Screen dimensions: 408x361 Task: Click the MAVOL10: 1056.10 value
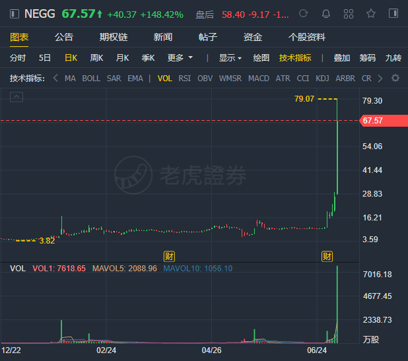pos(198,269)
